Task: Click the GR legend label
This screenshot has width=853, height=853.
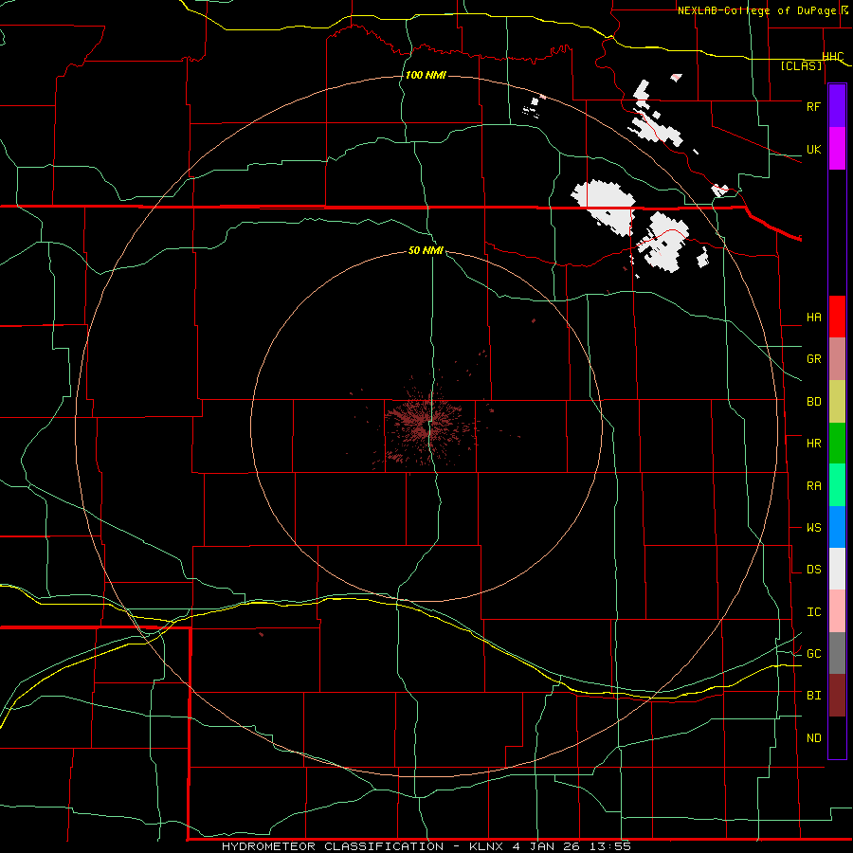Action: tap(813, 359)
